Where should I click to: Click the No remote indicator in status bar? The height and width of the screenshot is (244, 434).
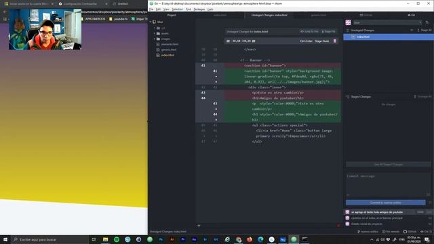[391, 232]
